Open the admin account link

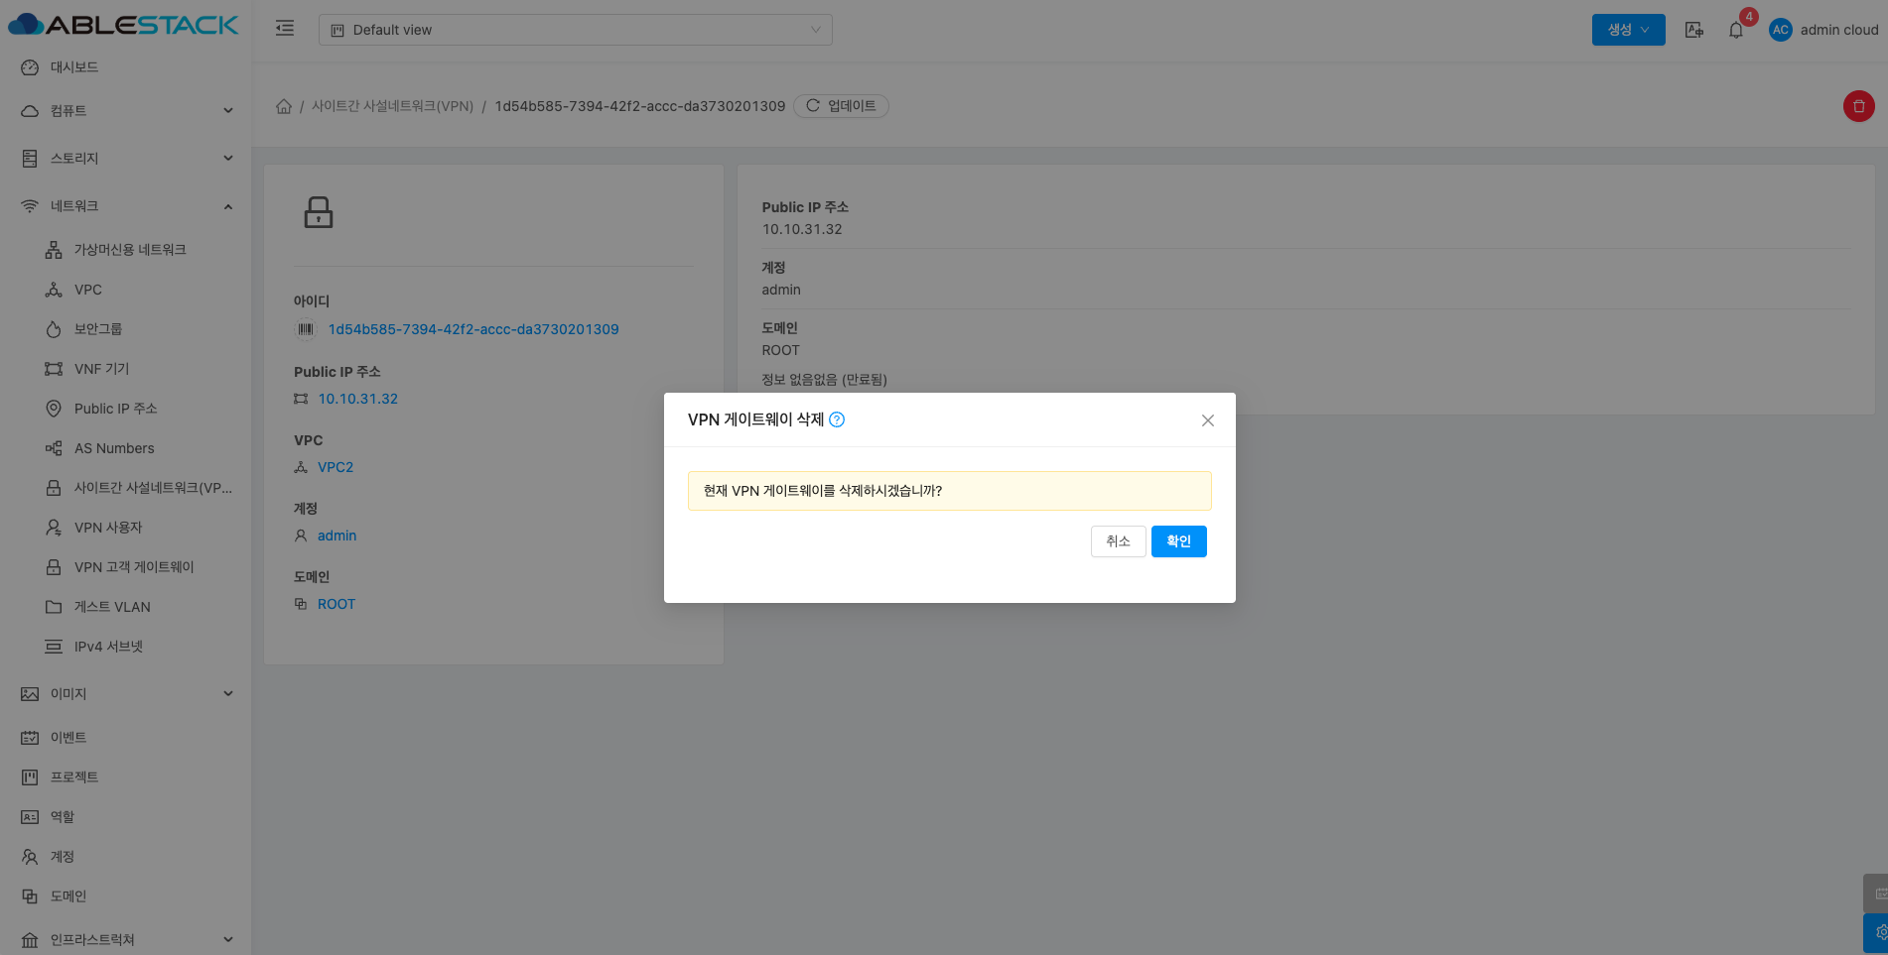coord(337,536)
